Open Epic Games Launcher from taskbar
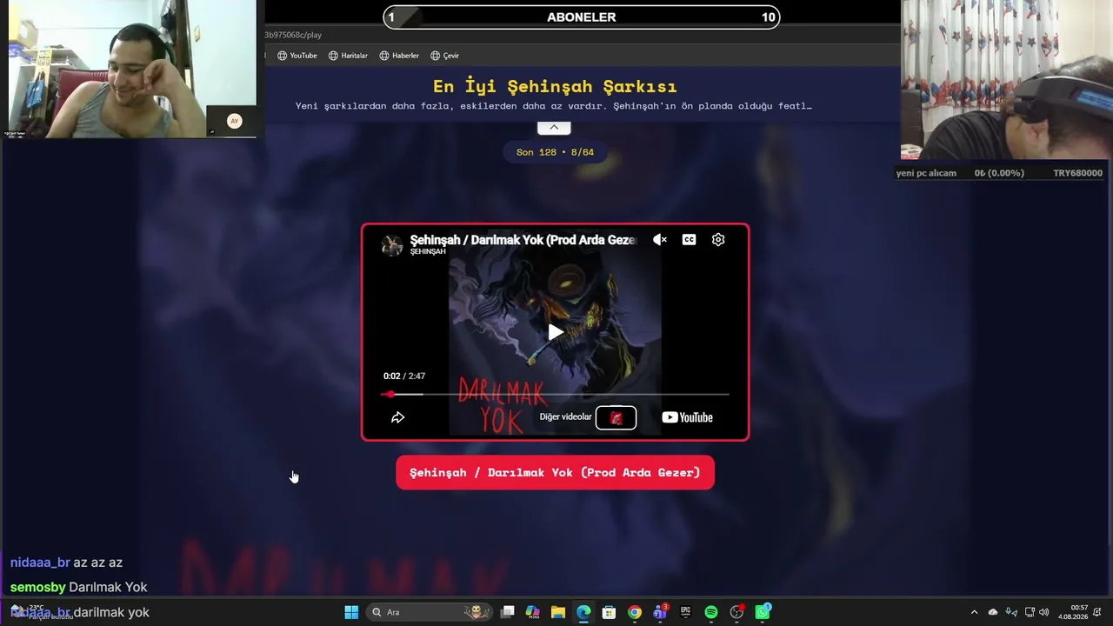This screenshot has width=1113, height=626. (685, 612)
